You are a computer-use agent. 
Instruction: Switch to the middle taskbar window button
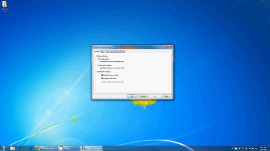(x=68, y=148)
